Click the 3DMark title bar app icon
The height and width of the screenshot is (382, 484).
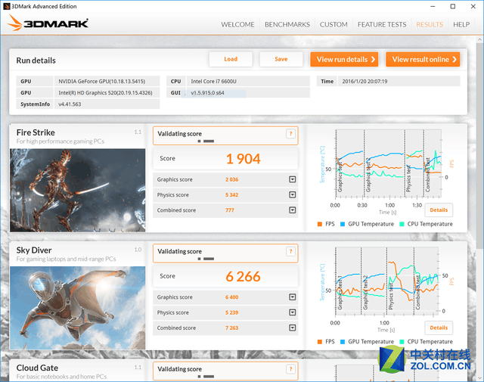pyautogui.click(x=7, y=7)
